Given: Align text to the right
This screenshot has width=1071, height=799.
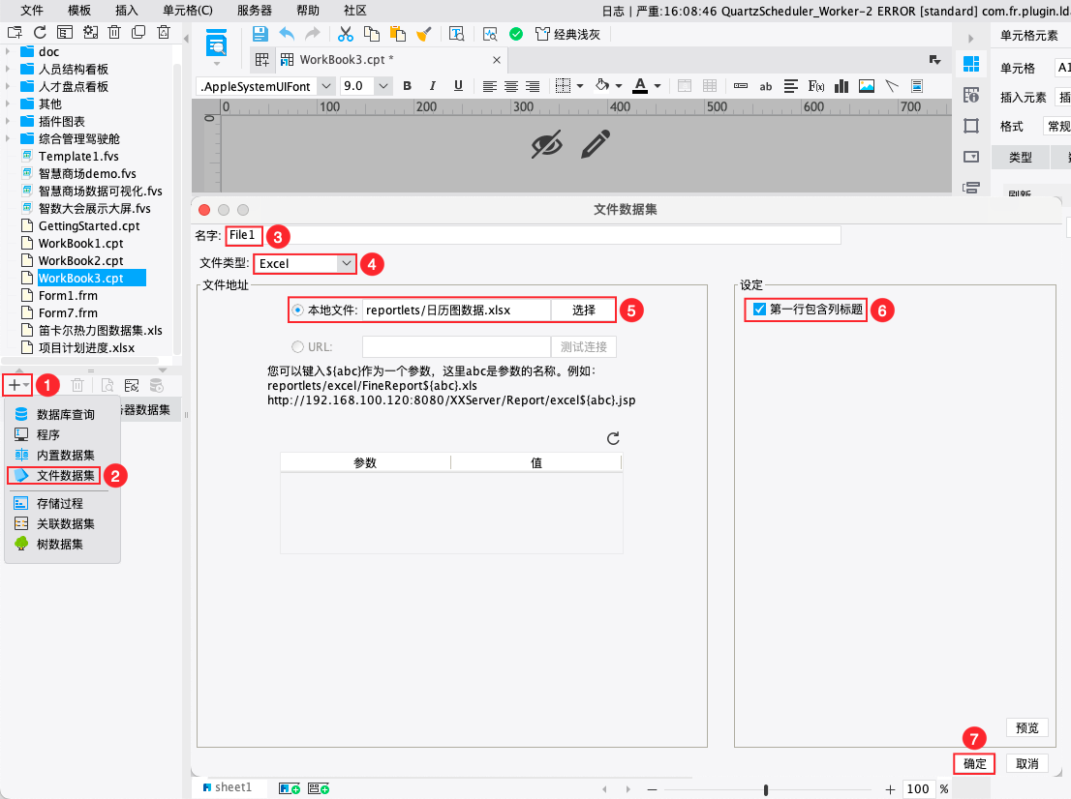Looking at the screenshot, I should (532, 86).
